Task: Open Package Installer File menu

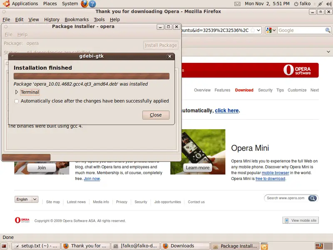Action: (8, 35)
